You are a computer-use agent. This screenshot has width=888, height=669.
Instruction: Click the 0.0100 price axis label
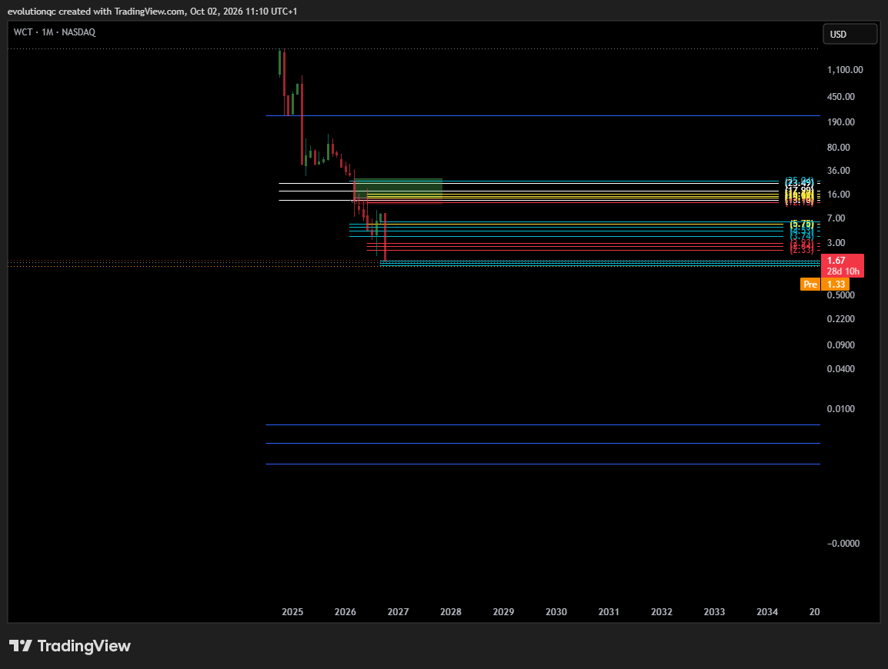tap(841, 409)
